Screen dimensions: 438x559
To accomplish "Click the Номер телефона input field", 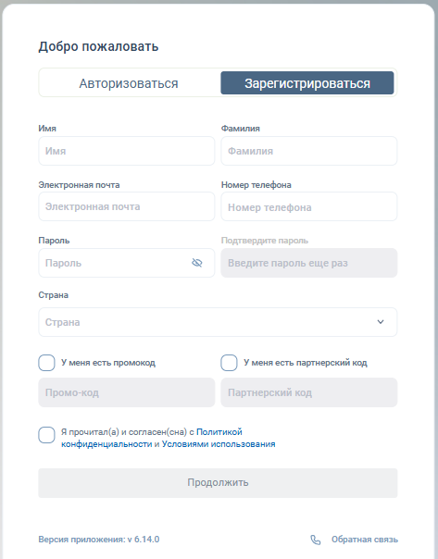I will tap(309, 206).
